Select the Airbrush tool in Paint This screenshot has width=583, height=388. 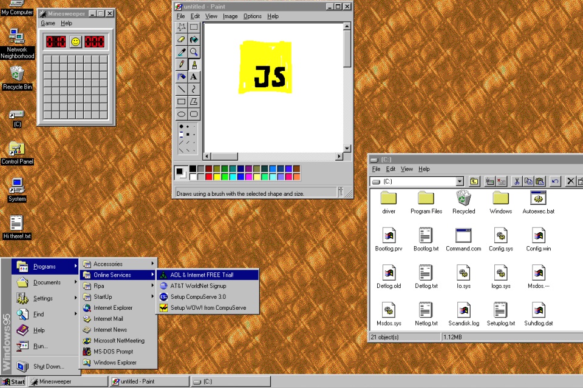click(x=182, y=77)
